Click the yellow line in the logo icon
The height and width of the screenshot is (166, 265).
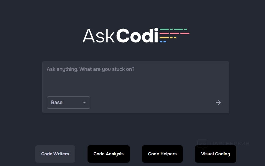pyautogui.click(x=168, y=38)
